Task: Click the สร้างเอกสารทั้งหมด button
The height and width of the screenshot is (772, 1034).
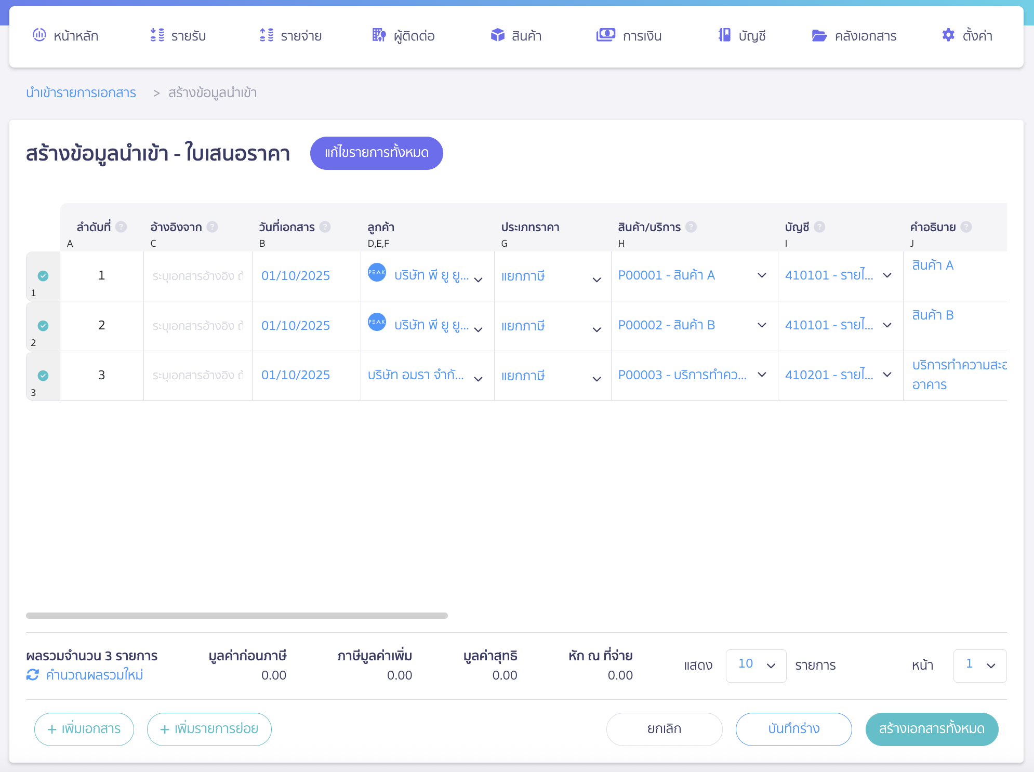Action: (x=931, y=729)
